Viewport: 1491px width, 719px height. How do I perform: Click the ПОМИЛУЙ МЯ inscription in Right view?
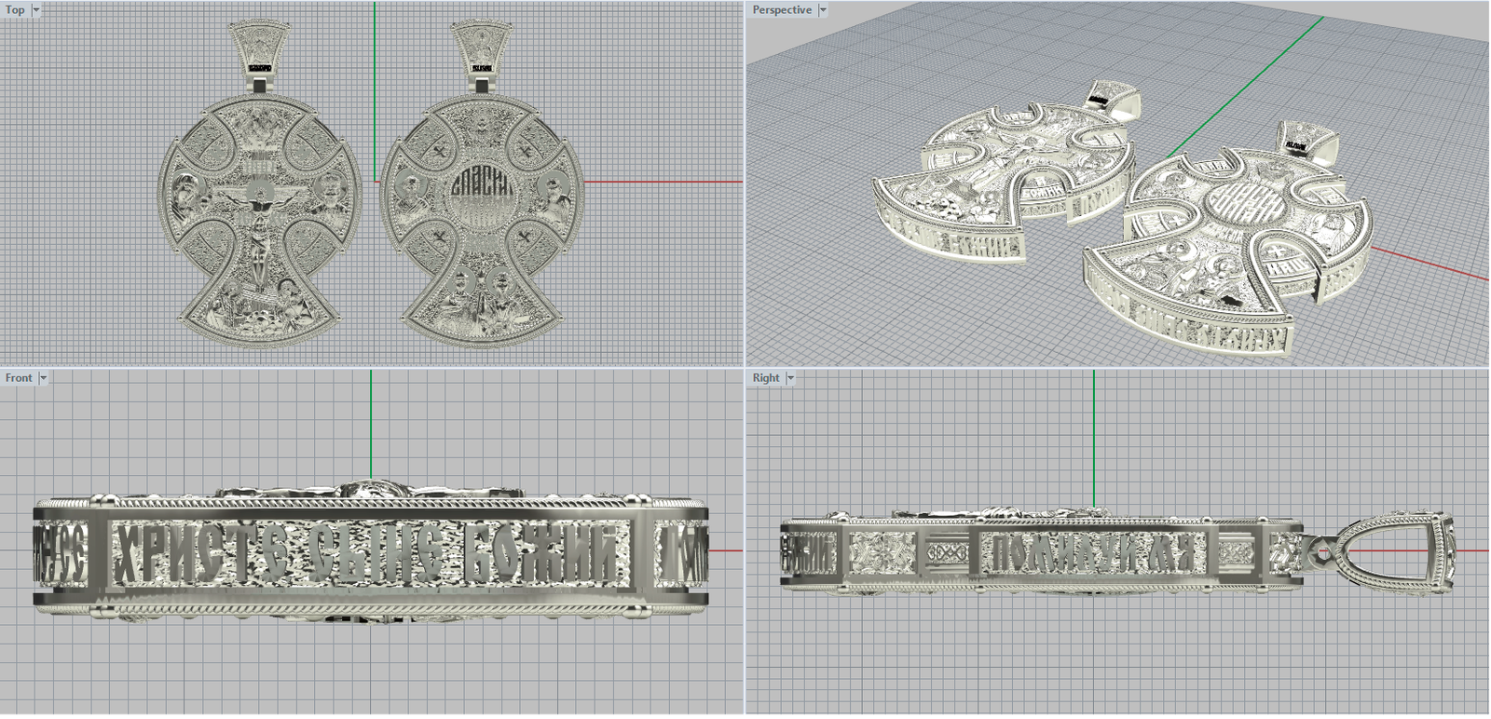pos(1094,555)
